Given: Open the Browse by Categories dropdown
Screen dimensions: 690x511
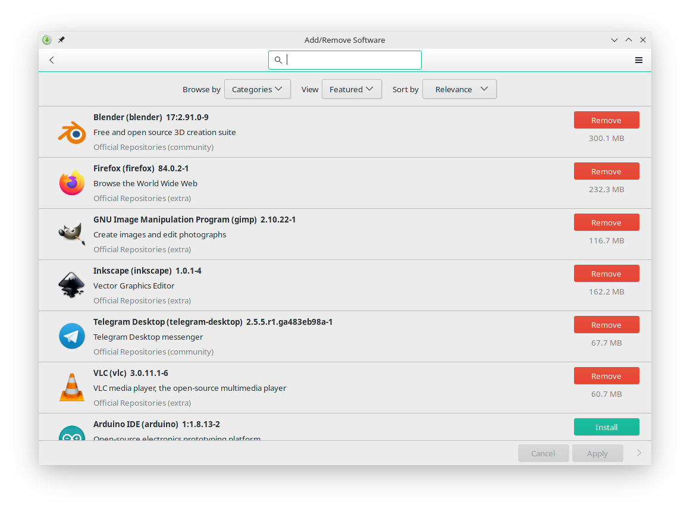Looking at the screenshot, I should [258, 89].
